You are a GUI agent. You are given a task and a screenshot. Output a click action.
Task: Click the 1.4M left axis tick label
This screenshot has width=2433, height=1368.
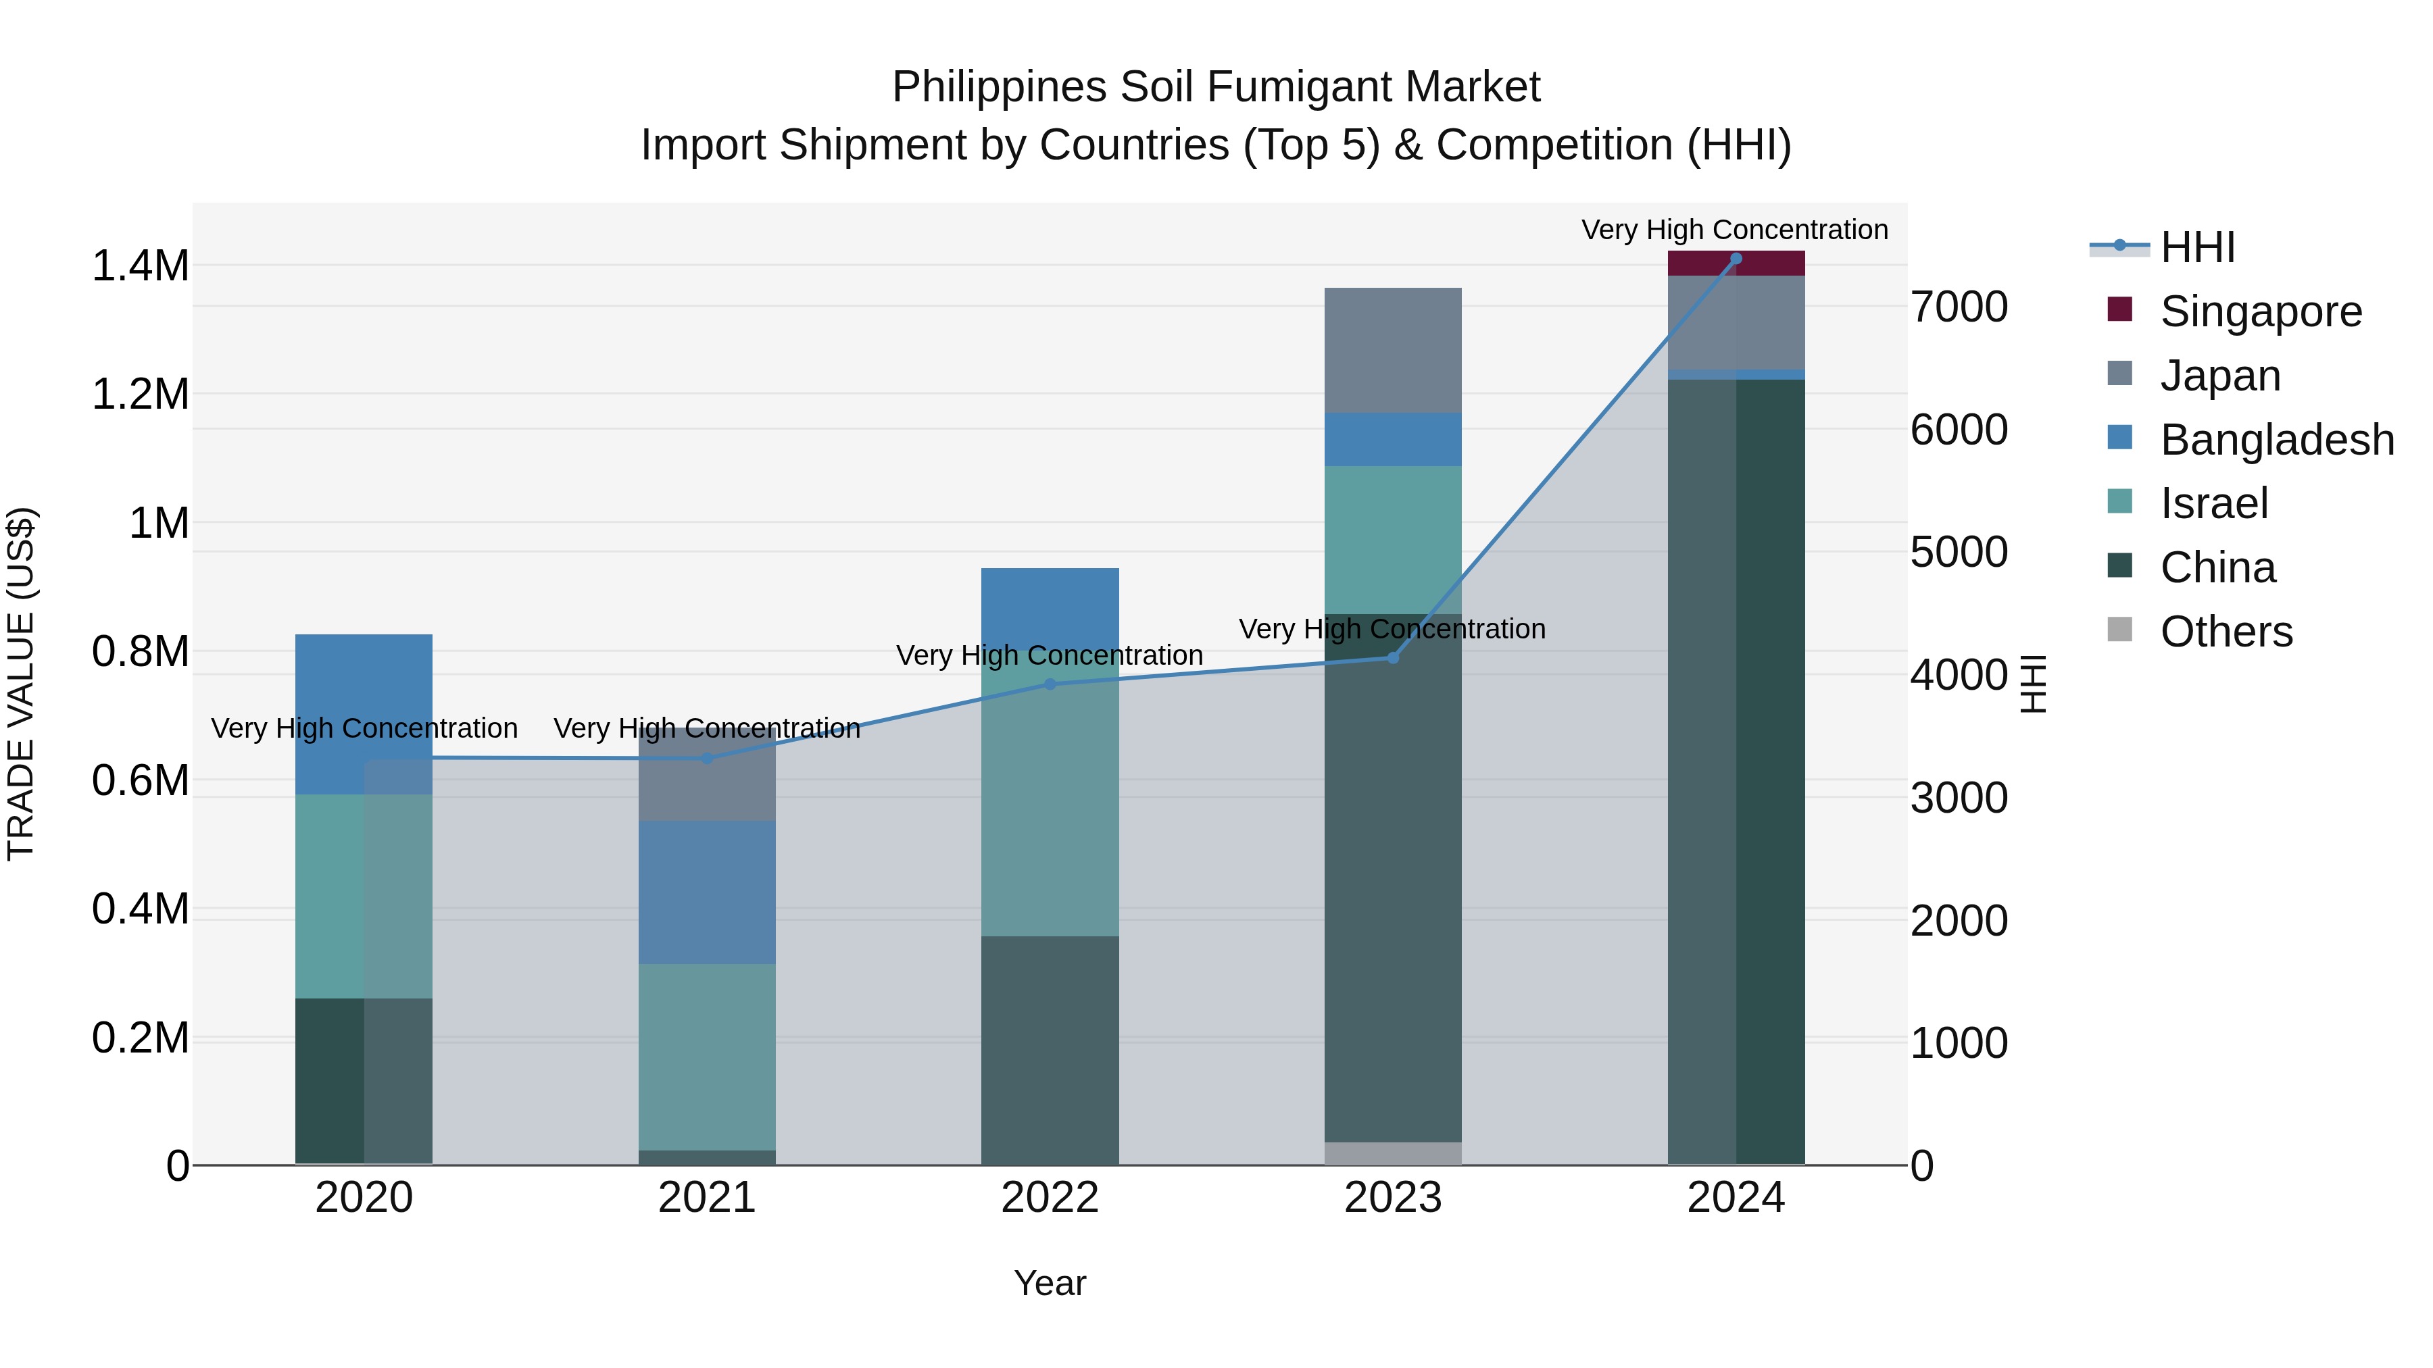pyautogui.click(x=141, y=266)
